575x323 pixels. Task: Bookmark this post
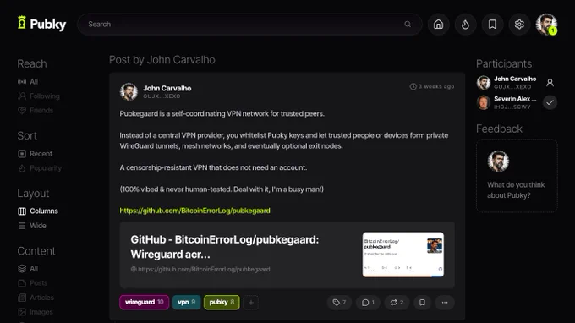coord(423,303)
